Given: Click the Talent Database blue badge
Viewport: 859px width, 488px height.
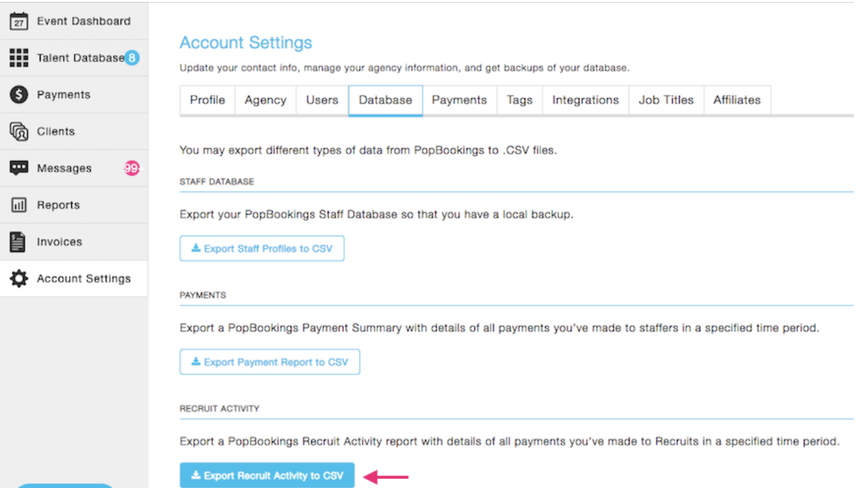Looking at the screenshot, I should 132,58.
